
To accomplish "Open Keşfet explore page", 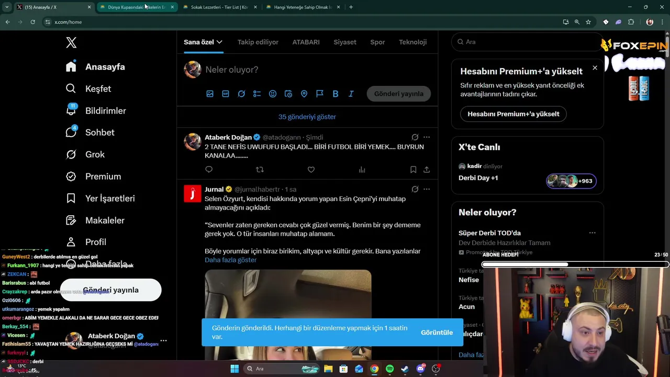I will pos(88,88).
